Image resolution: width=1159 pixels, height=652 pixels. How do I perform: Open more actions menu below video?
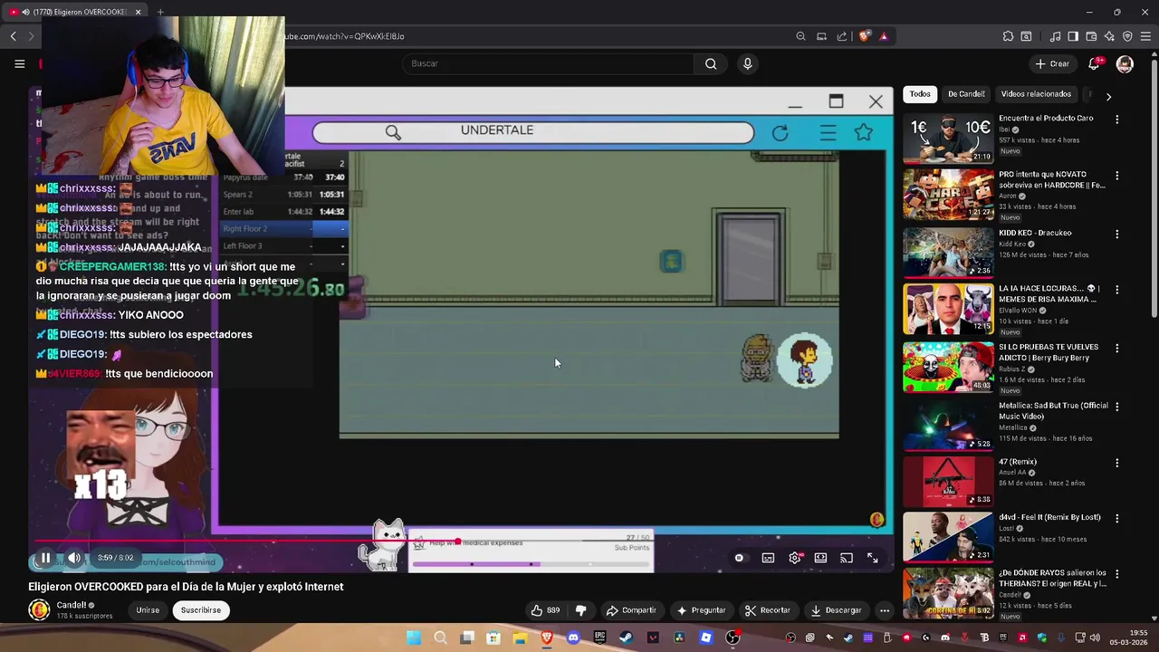[x=885, y=610]
